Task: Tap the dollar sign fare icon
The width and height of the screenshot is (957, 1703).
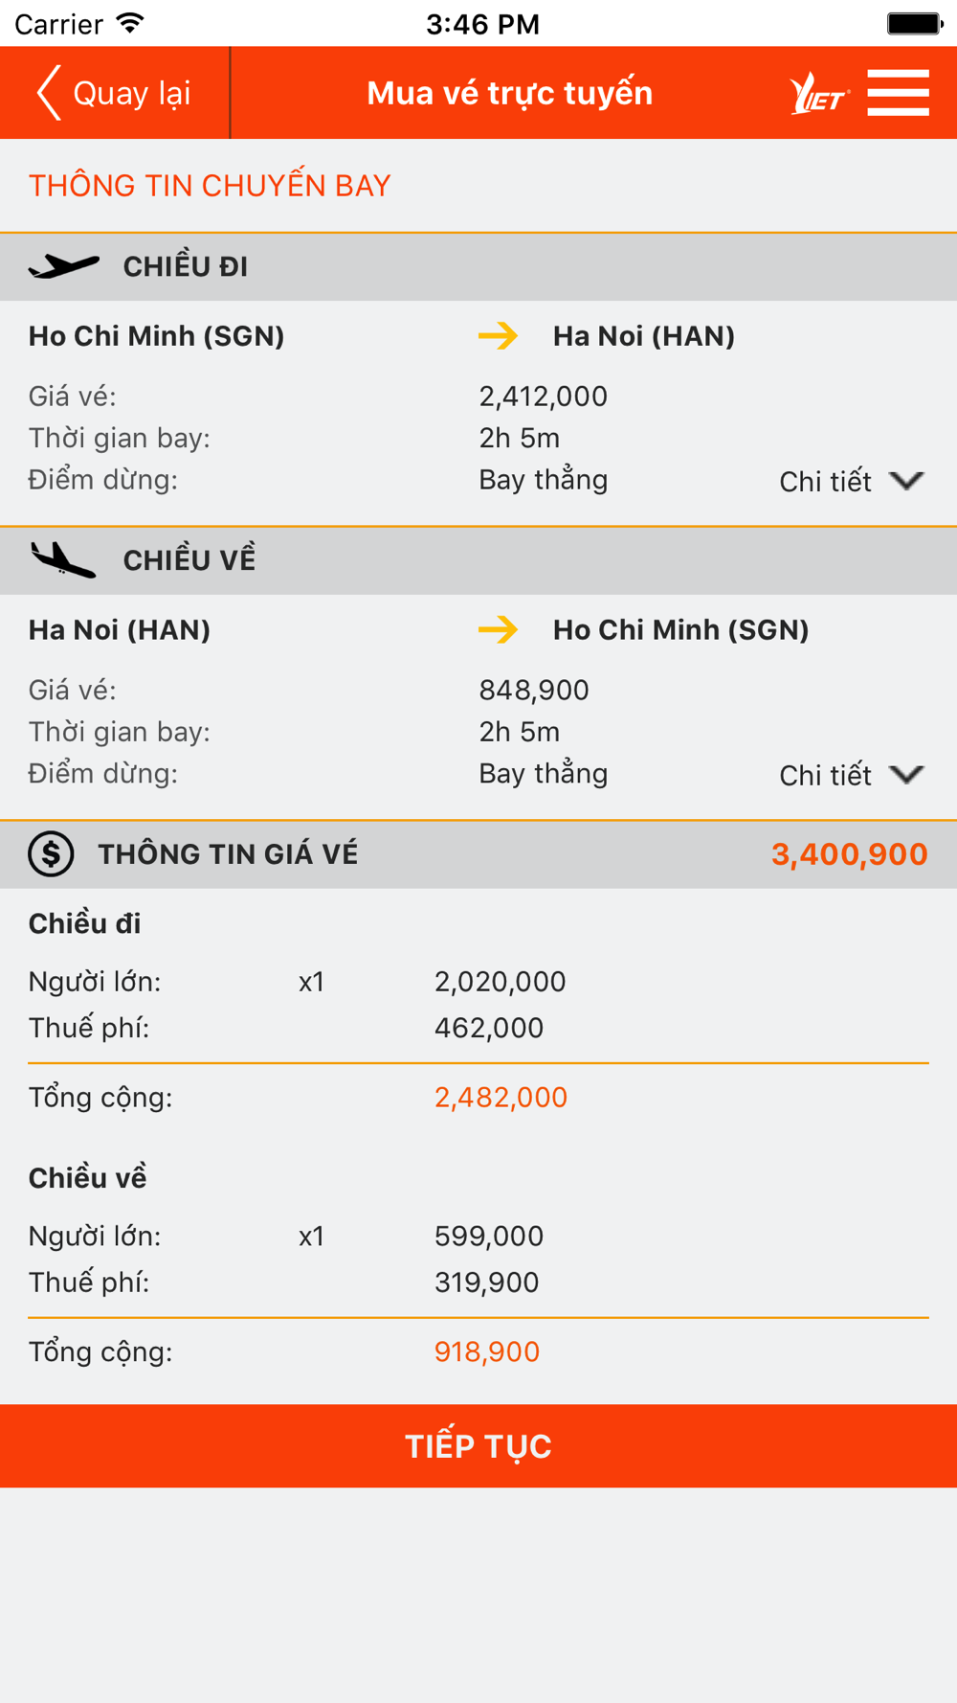Action: click(x=51, y=853)
